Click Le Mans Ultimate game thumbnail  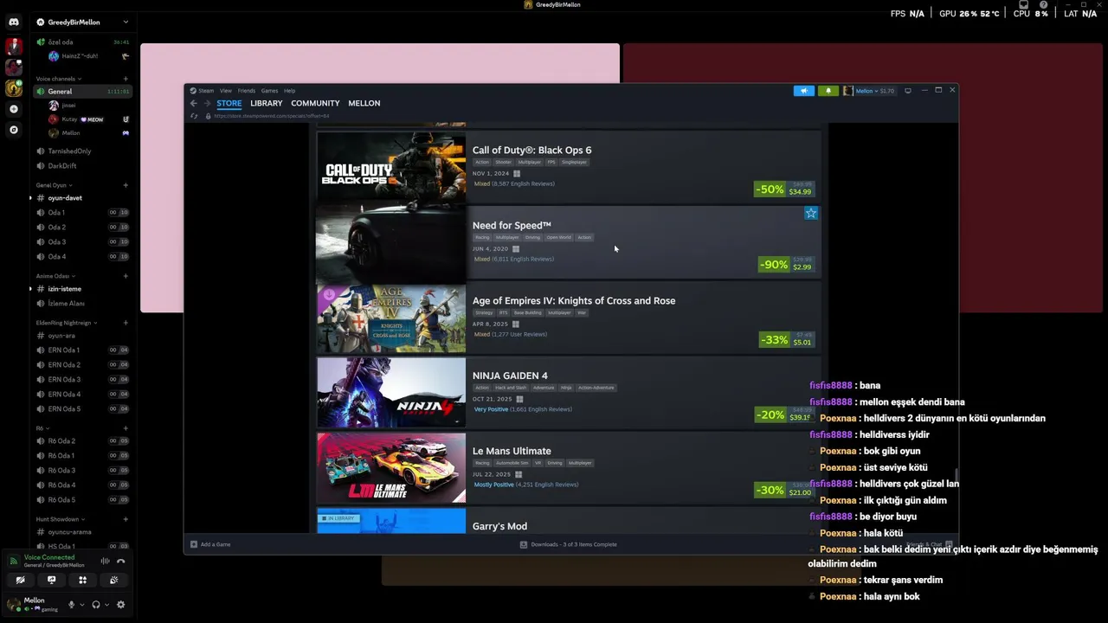tap(391, 468)
